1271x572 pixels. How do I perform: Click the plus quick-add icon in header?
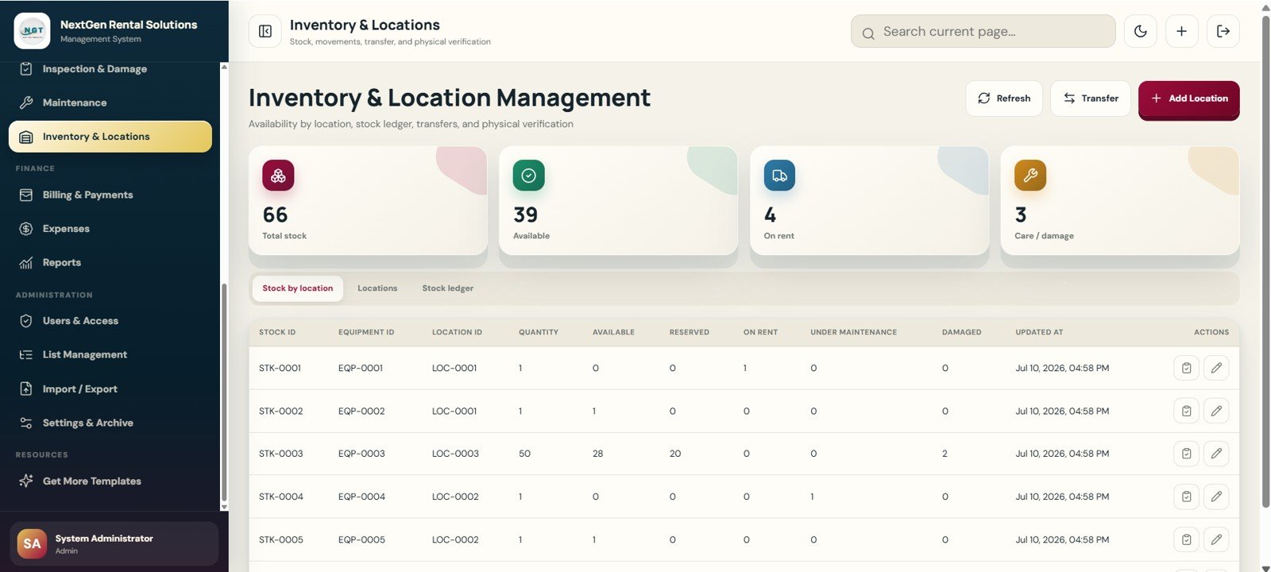(1182, 31)
